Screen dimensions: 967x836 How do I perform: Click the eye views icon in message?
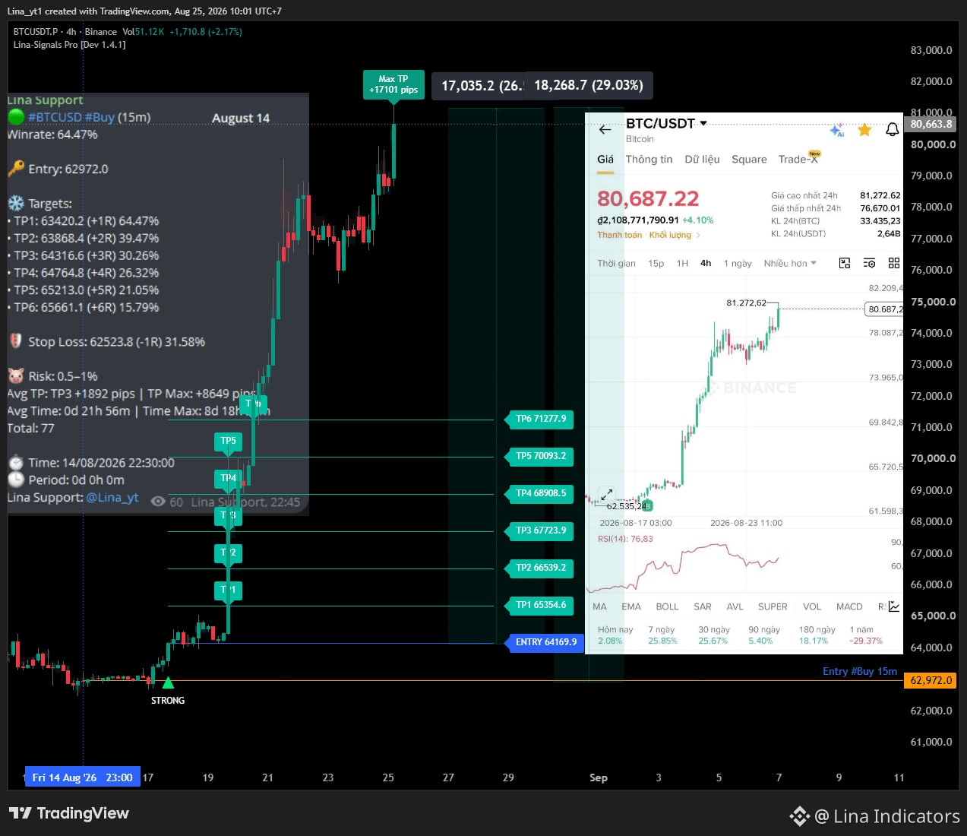point(158,502)
